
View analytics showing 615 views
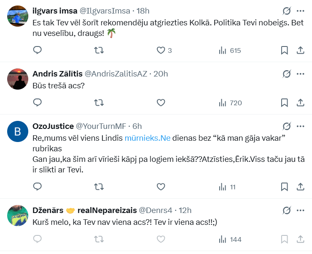[230, 50]
